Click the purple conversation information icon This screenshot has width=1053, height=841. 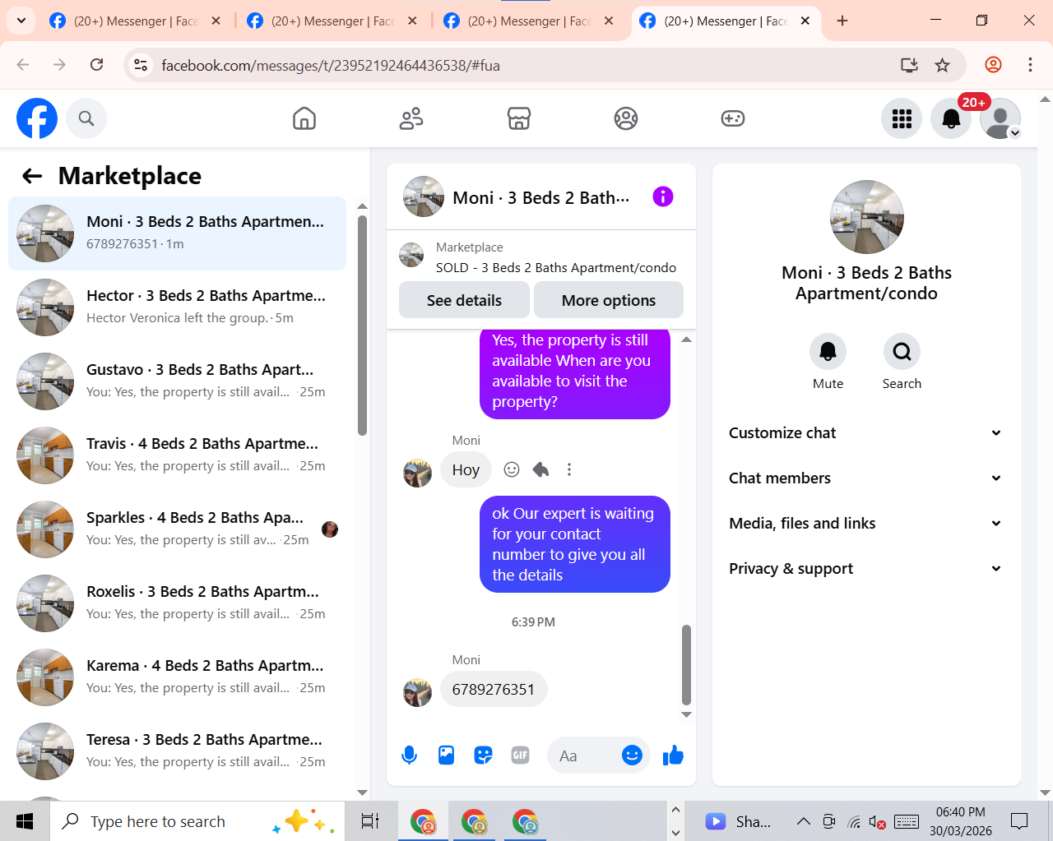[x=663, y=196]
